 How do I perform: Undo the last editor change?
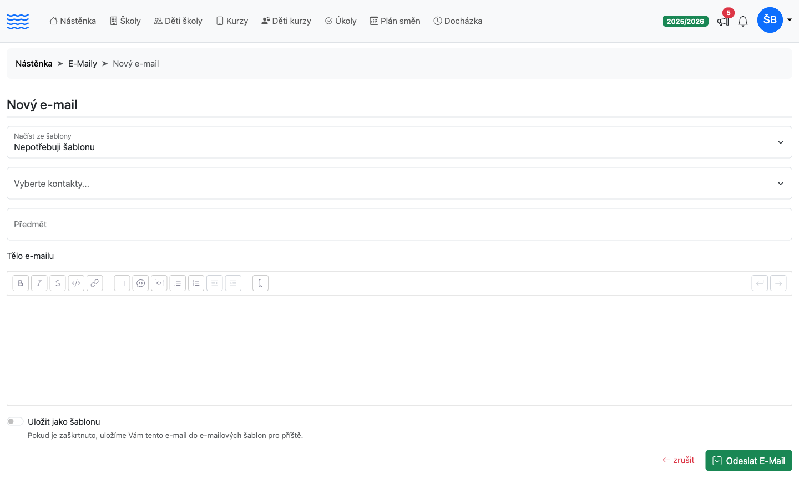pyautogui.click(x=760, y=283)
